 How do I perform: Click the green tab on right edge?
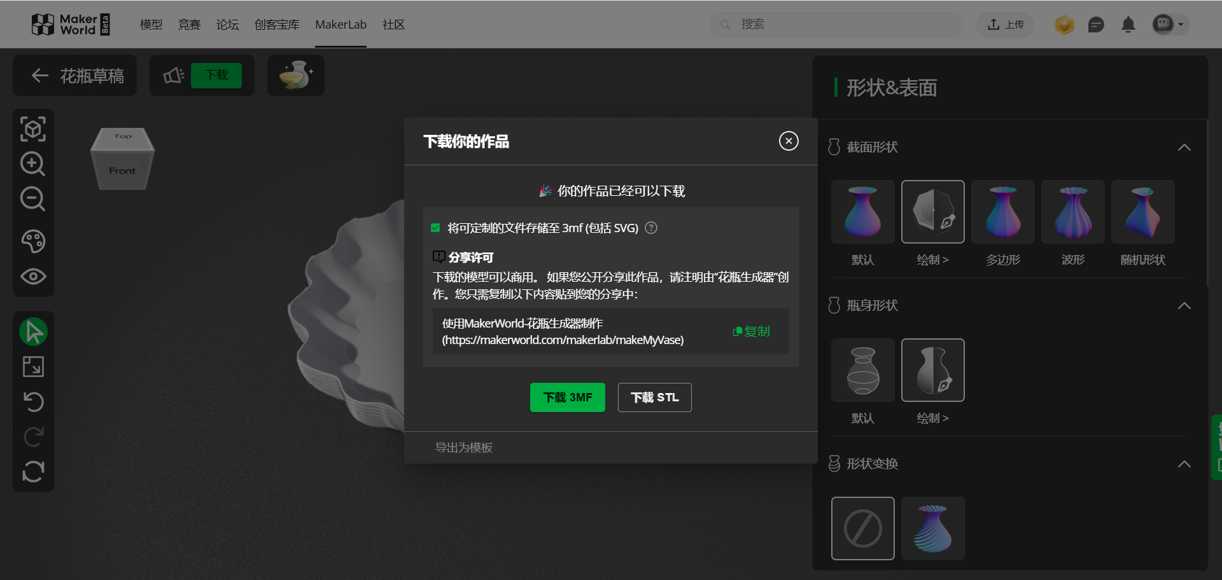tap(1217, 447)
